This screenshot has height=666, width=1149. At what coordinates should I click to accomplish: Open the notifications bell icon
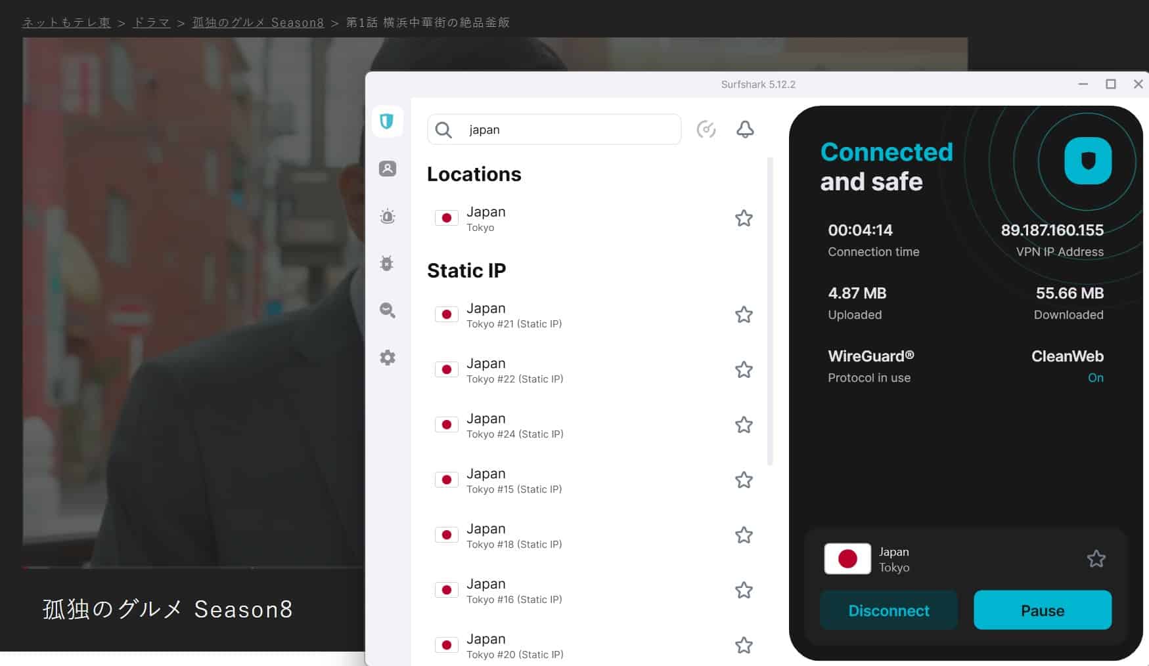(x=745, y=129)
